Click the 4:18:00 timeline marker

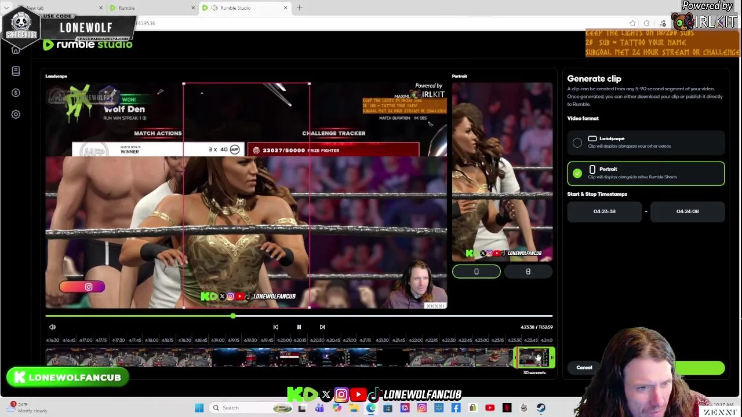[152, 341]
